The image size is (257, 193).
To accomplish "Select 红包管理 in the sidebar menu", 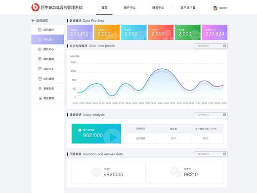I will click(47, 79).
